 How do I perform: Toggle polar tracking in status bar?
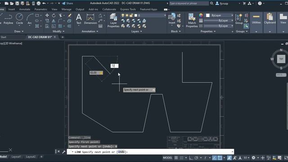(x=196, y=158)
